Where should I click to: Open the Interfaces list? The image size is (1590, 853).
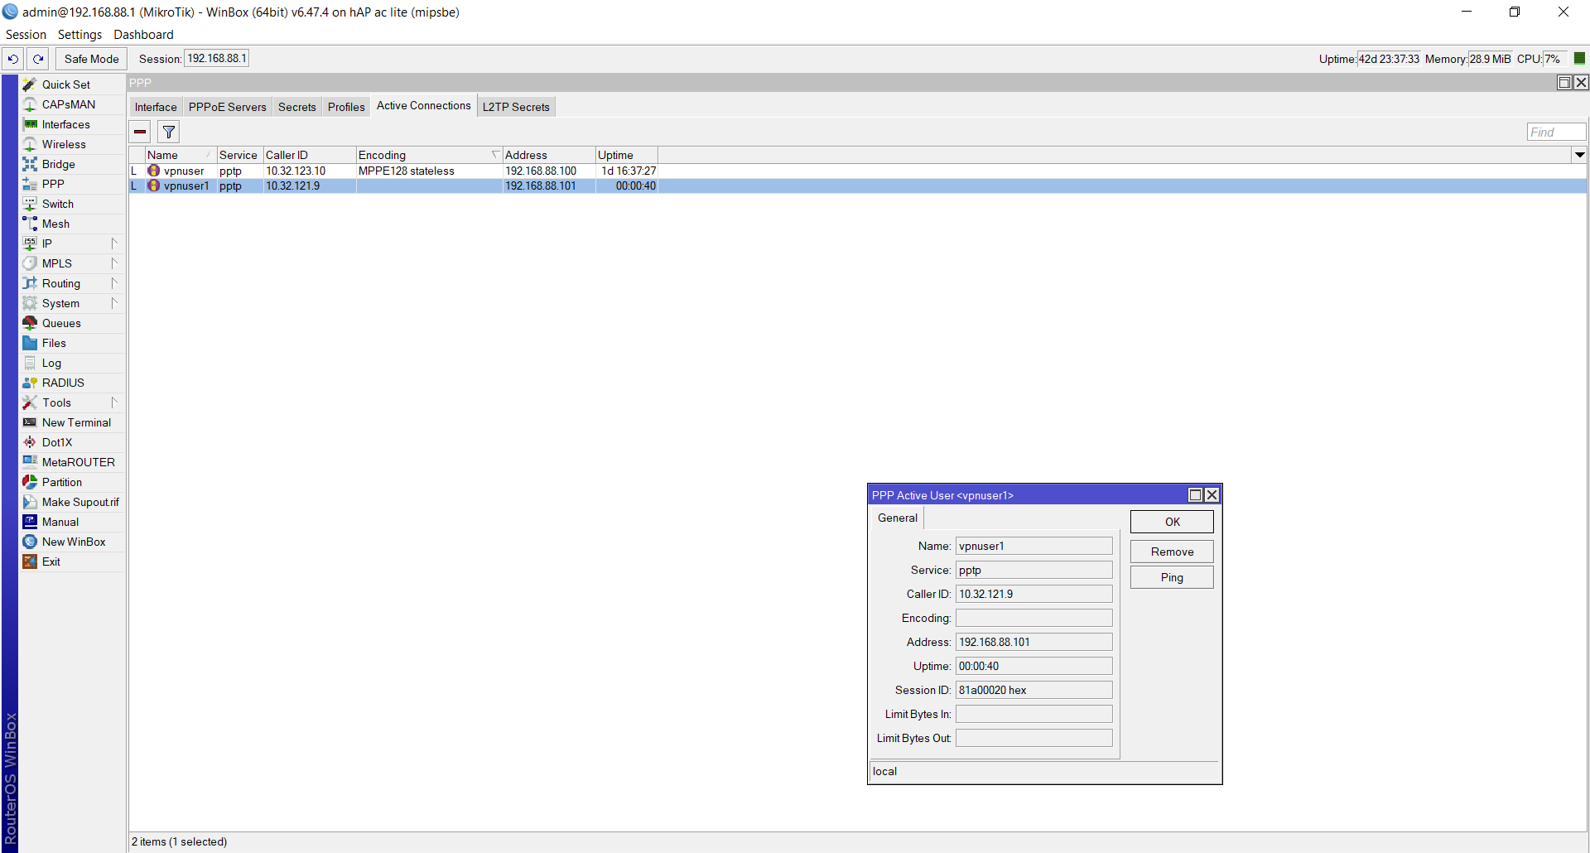[x=72, y=124]
